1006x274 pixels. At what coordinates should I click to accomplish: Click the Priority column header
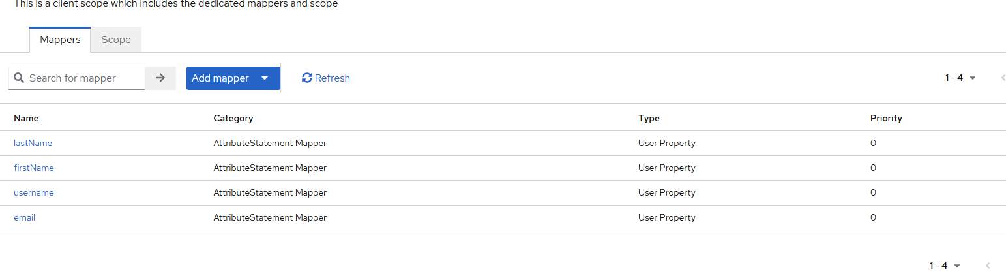886,119
